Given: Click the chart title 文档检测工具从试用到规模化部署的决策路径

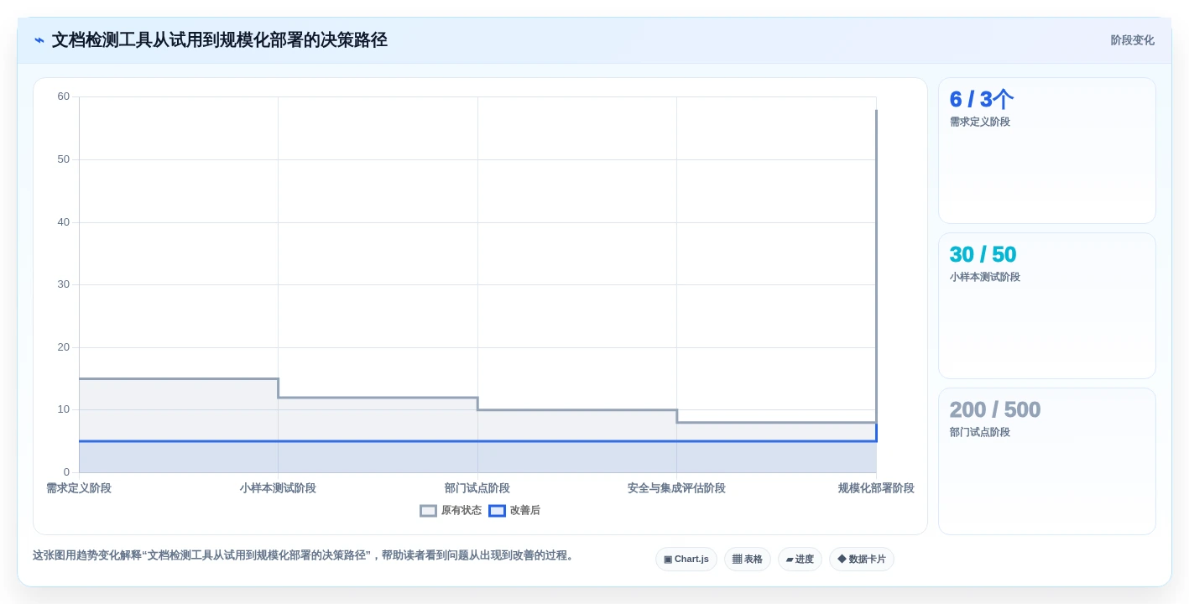Looking at the screenshot, I should 220,40.
